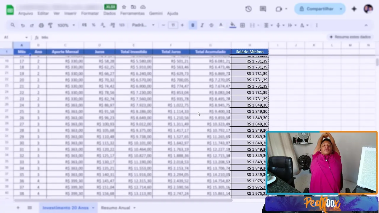The image size is (379, 213).
Task: Activate the paint format tool
Action: (x=50, y=25)
